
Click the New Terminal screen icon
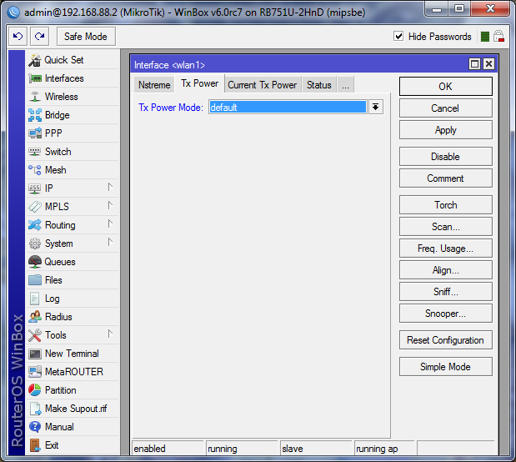click(34, 354)
